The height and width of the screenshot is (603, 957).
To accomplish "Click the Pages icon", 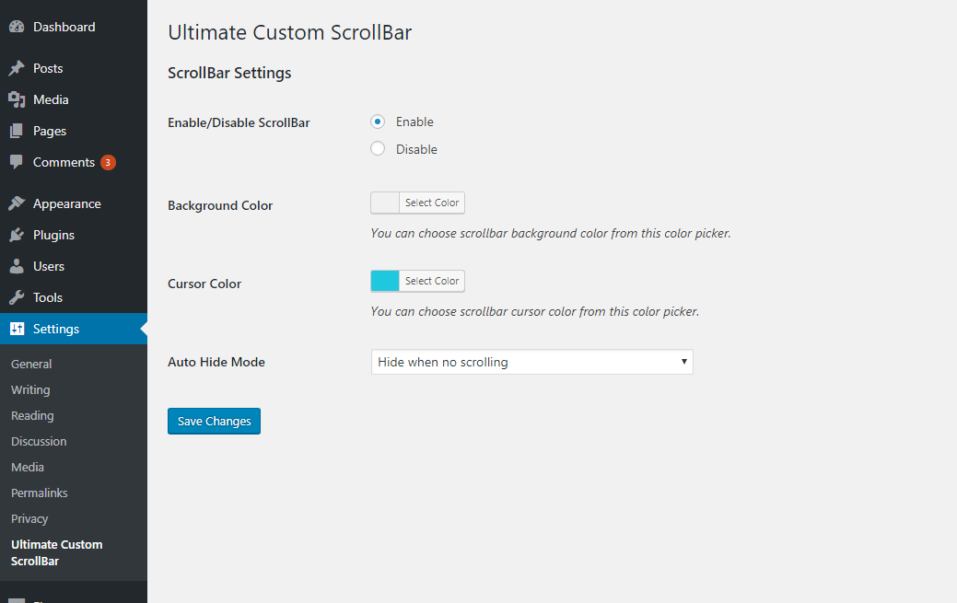I will click(17, 131).
